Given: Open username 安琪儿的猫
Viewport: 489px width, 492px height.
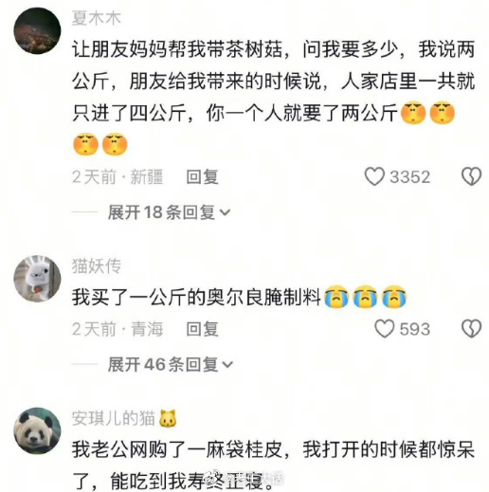Looking at the screenshot, I should 114,418.
